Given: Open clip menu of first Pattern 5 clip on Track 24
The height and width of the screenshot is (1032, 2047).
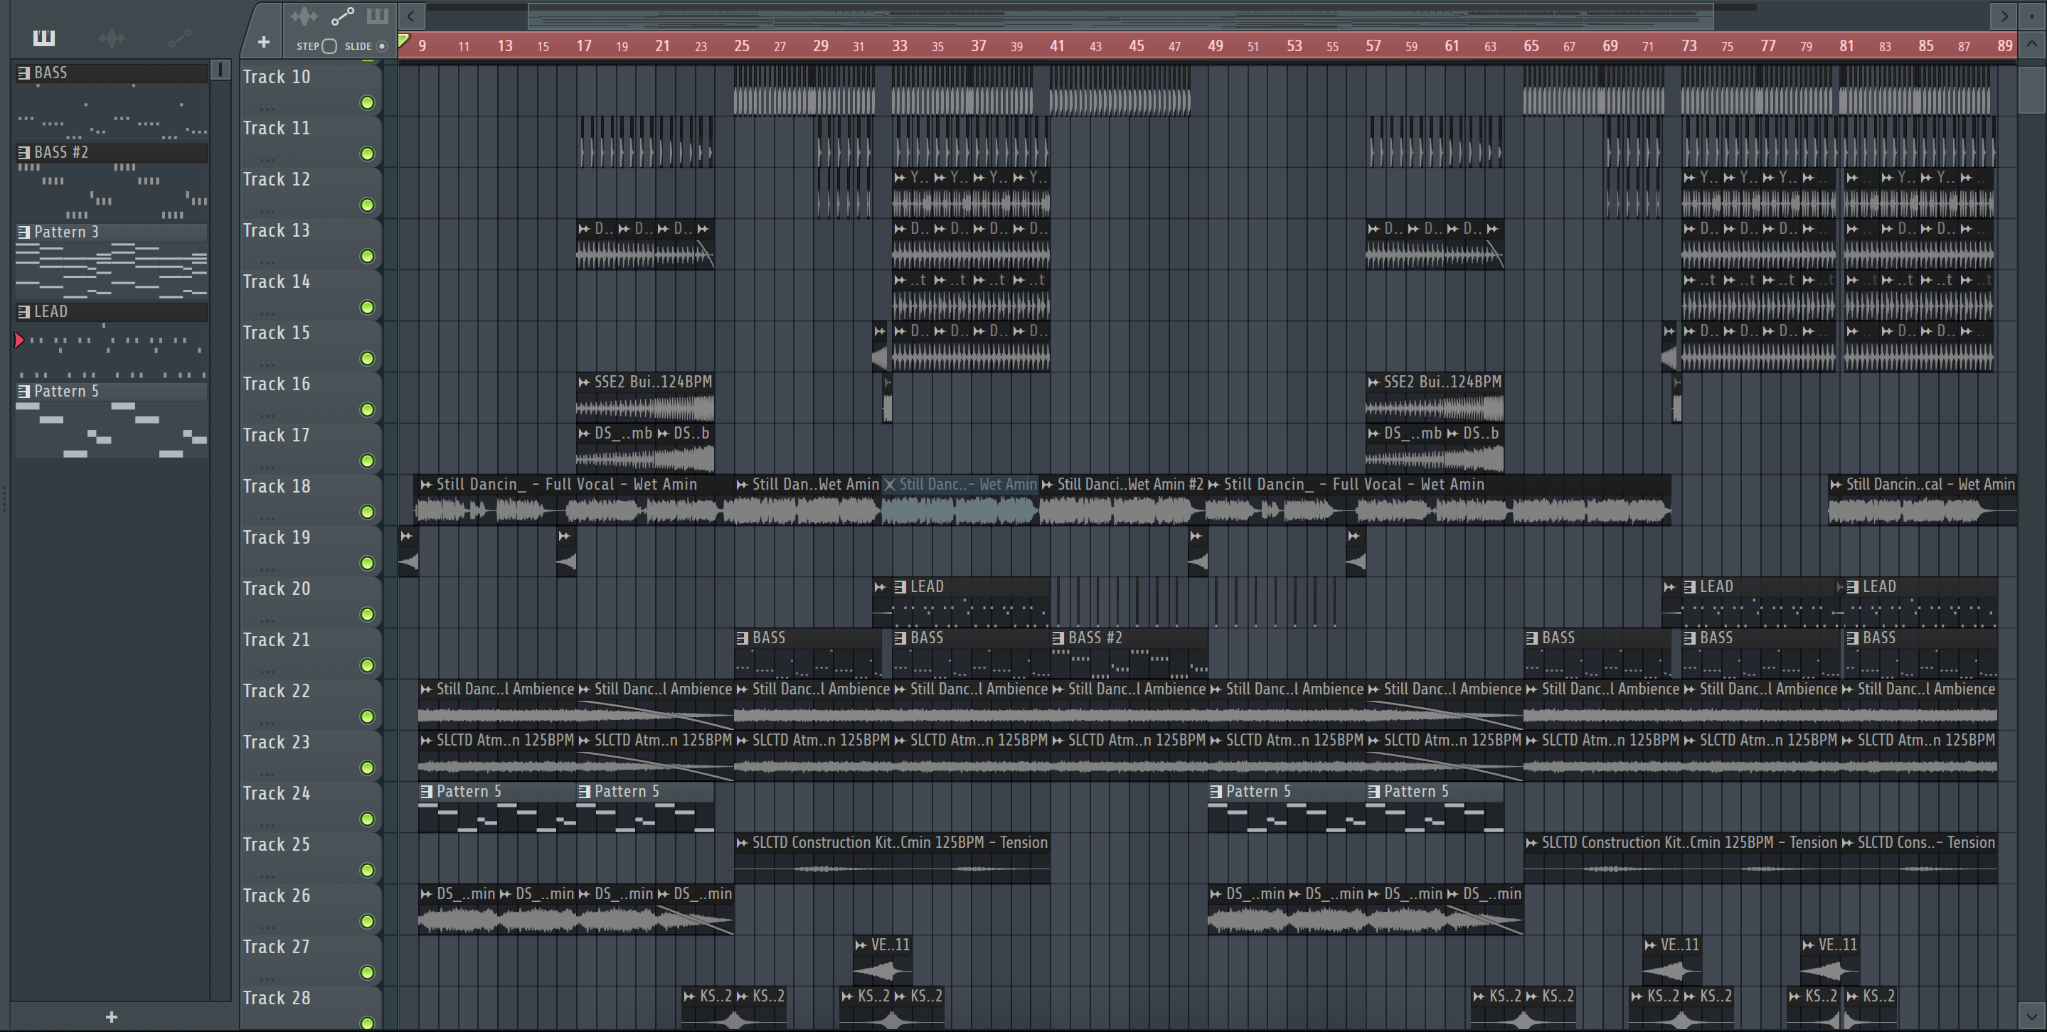Looking at the screenshot, I should (x=427, y=792).
